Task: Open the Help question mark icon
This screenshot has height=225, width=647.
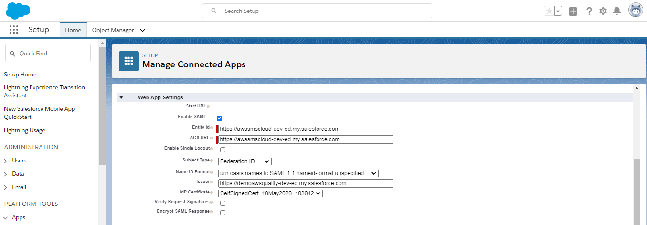Action: click(x=589, y=11)
